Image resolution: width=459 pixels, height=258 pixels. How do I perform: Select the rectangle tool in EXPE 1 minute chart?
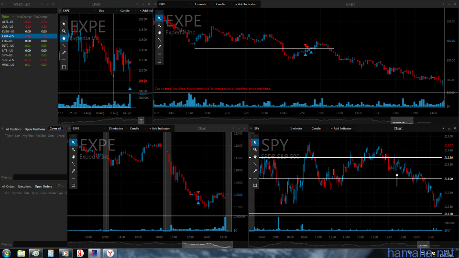pyautogui.click(x=159, y=61)
